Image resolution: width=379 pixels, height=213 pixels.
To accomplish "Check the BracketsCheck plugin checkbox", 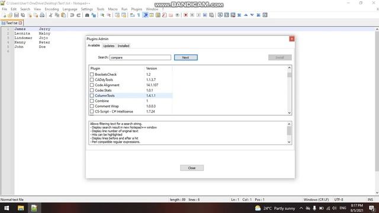I will [x=92, y=75].
